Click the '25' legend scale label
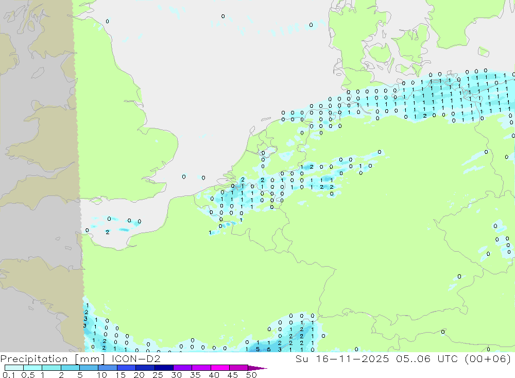515x378 pixels. 158,375
